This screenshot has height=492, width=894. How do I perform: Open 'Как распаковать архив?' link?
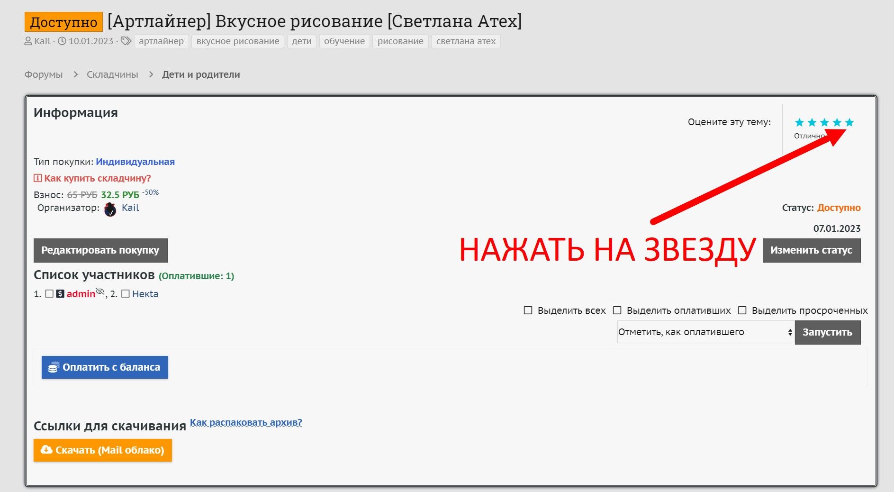[246, 422]
